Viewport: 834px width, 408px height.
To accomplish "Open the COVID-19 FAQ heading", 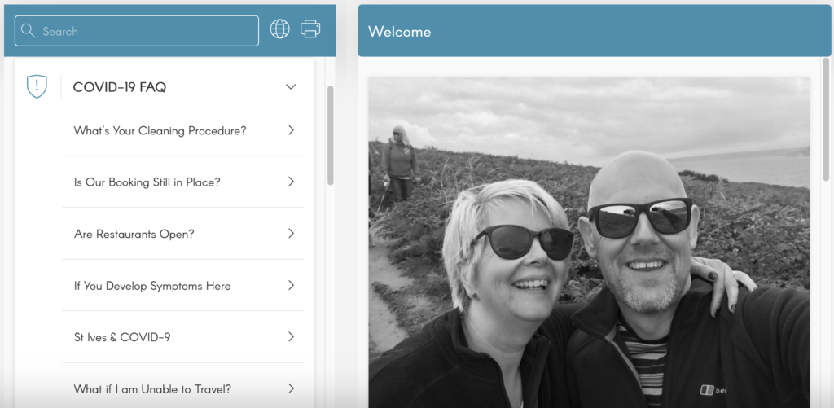I will click(119, 87).
